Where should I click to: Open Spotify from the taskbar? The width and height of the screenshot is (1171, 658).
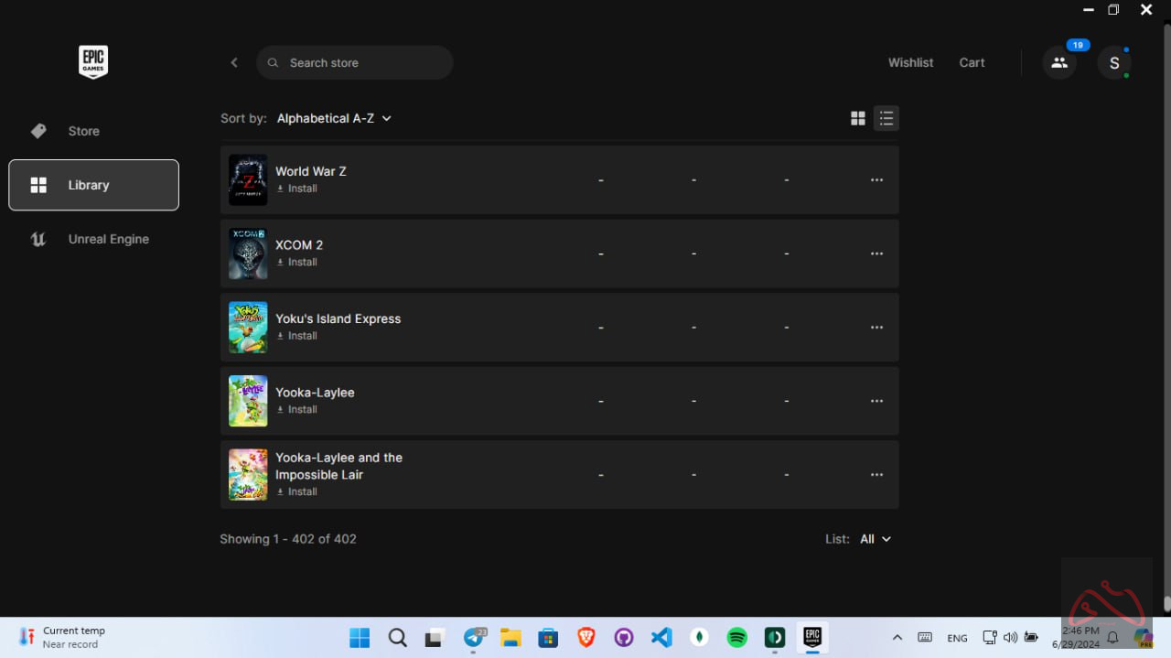click(736, 637)
